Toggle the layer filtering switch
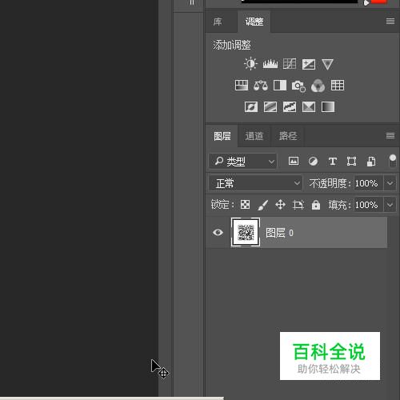The width and height of the screenshot is (400, 400). 393,161
